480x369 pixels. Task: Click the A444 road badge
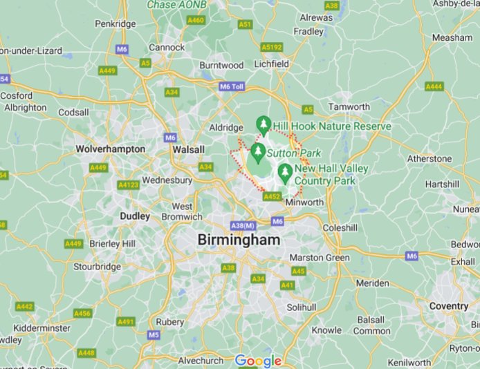tap(434, 86)
